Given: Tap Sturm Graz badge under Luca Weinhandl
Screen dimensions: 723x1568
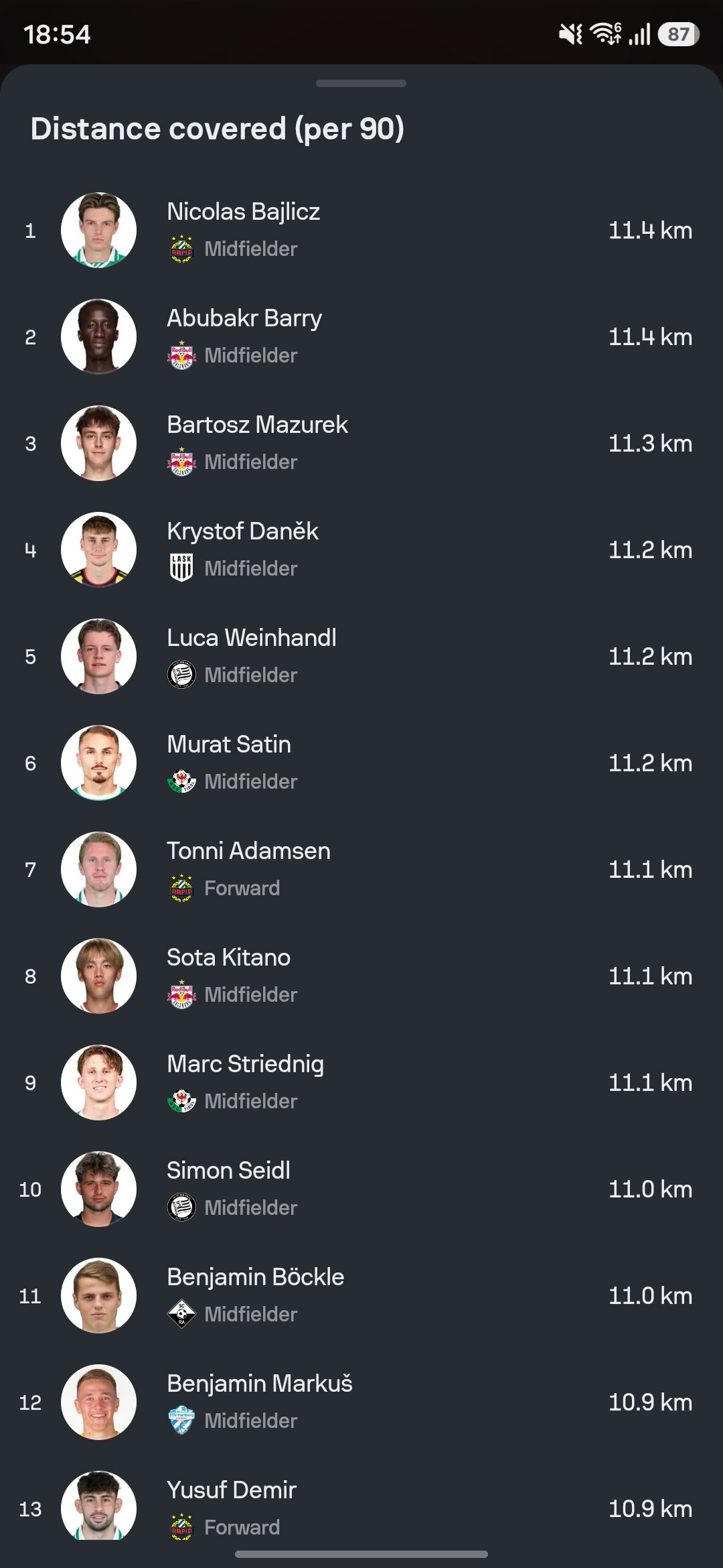Looking at the screenshot, I should tap(181, 675).
